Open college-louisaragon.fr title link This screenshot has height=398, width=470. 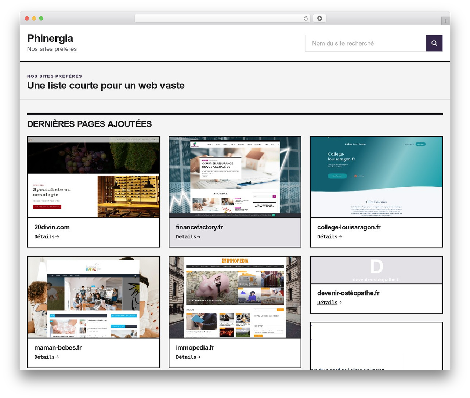point(349,227)
